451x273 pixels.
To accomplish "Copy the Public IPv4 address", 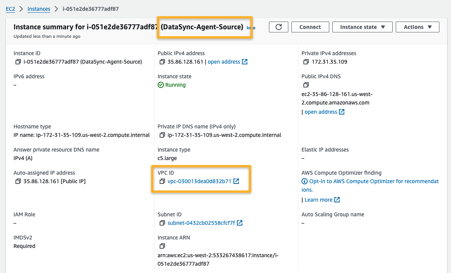I will [x=162, y=62].
